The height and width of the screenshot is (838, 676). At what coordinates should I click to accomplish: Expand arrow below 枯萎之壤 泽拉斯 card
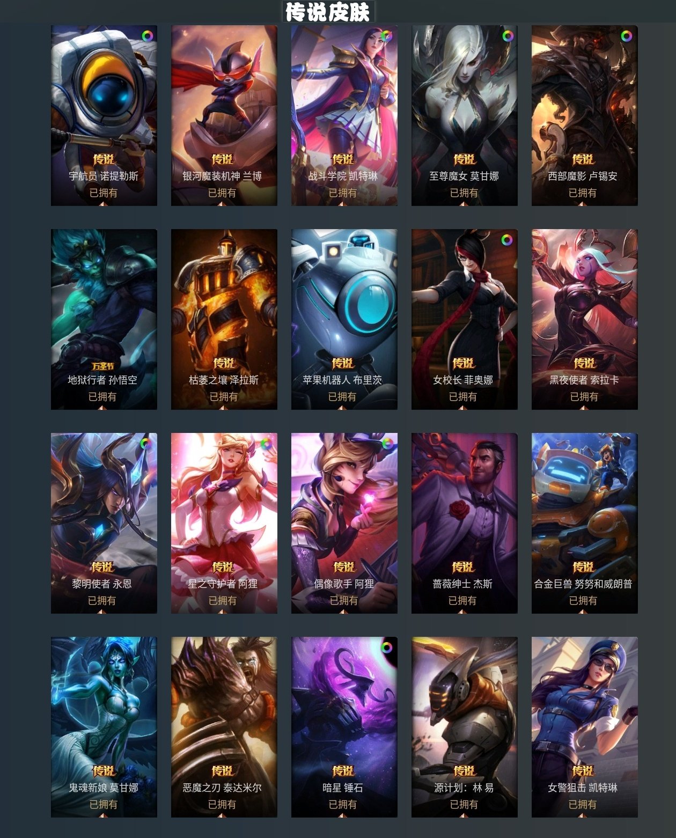point(223,408)
